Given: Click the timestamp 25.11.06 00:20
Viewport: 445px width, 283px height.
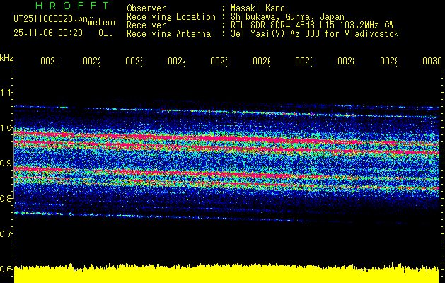Looking at the screenshot, I should (48, 33).
